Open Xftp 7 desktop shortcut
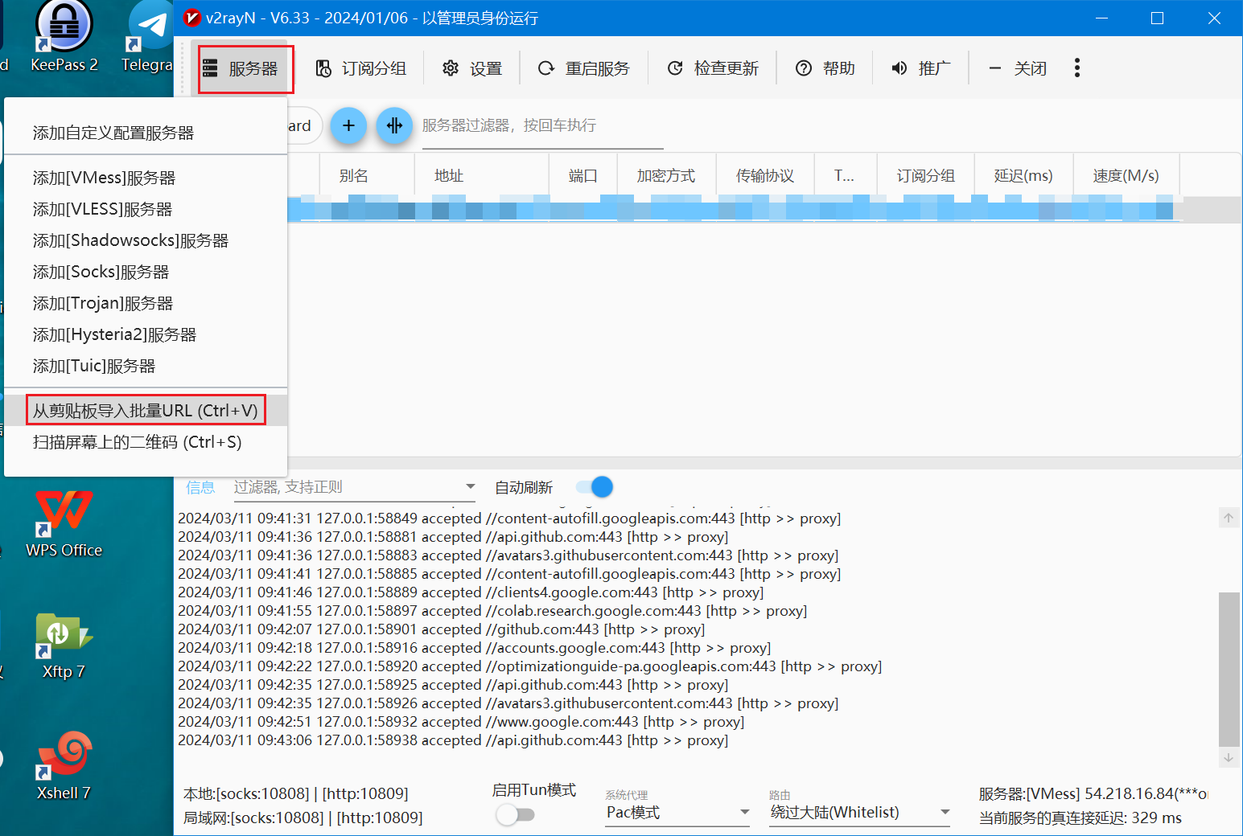This screenshot has width=1243, height=836. point(64,645)
